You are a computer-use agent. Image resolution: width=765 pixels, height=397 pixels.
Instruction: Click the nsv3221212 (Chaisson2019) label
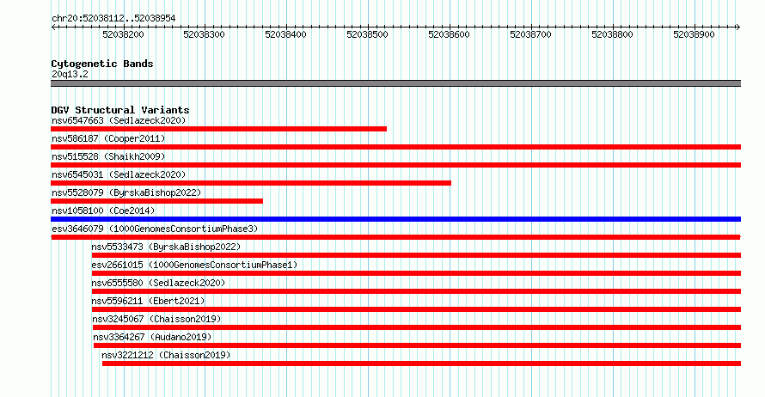[167, 355]
